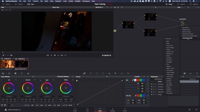This screenshot has width=200, height=112.
Task: Open the Key palette icon
Action: [115, 73]
